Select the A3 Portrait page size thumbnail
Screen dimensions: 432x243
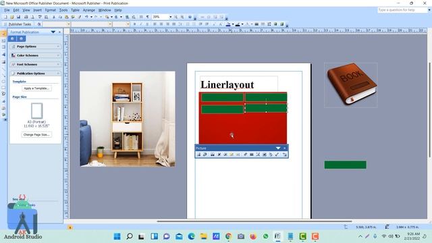click(x=36, y=111)
